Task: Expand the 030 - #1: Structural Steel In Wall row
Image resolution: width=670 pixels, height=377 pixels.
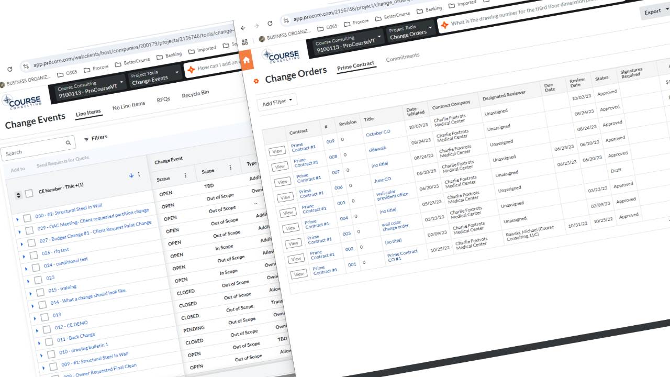Action: click(17, 219)
